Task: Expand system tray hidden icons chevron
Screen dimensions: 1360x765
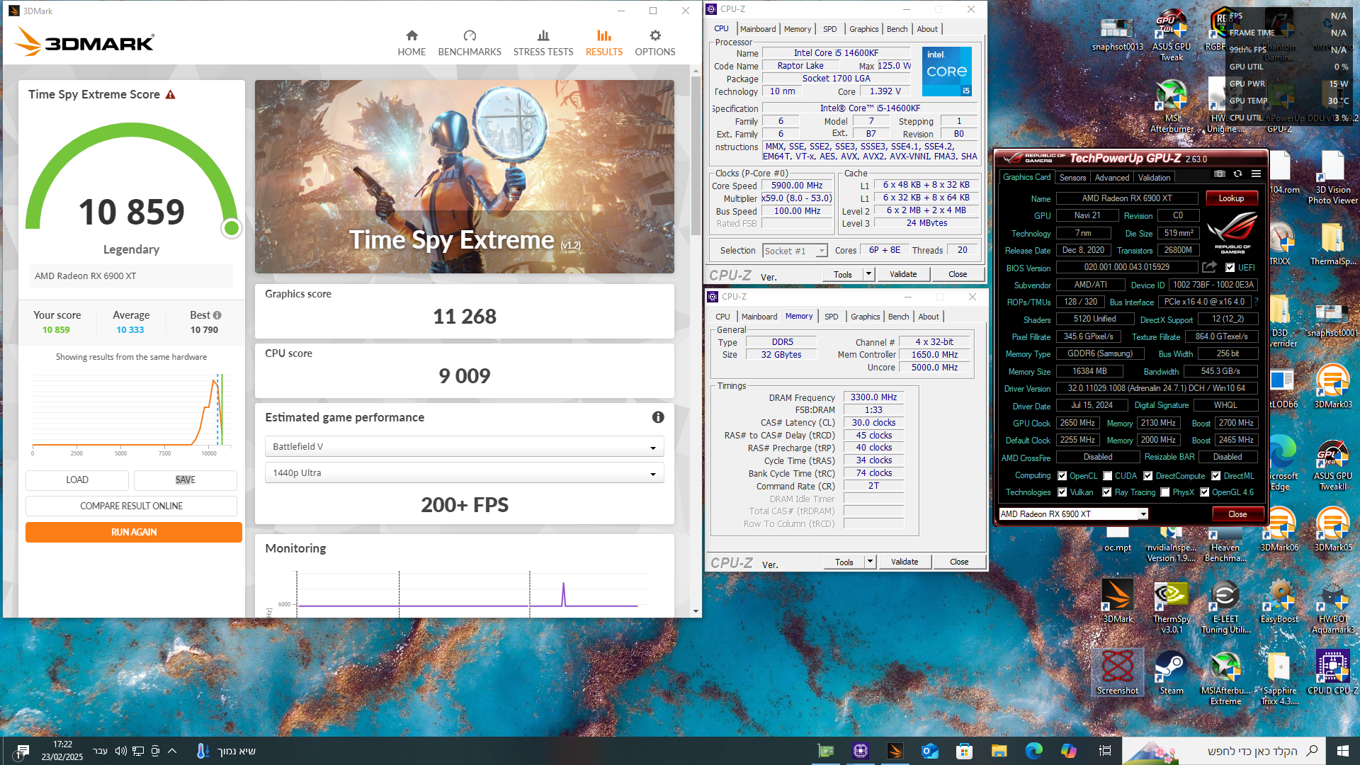Action: click(172, 751)
